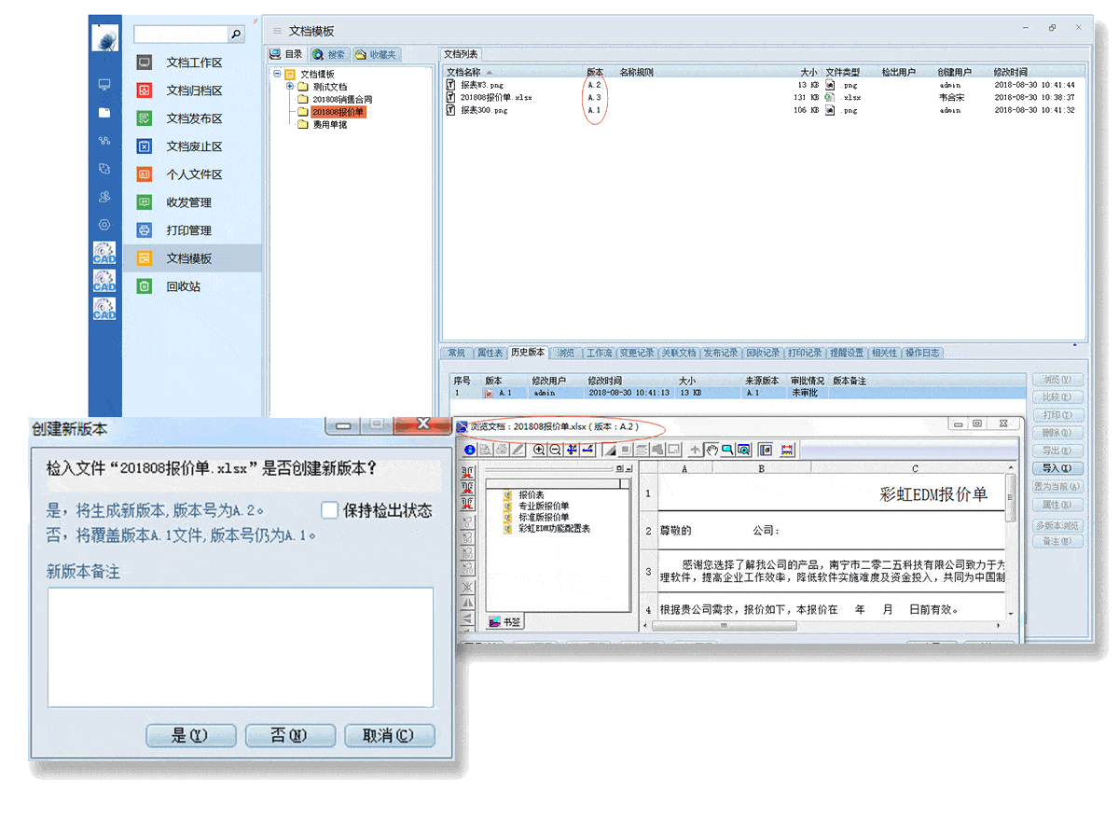Select the 文档模板 menu item in the sidebar

(x=192, y=258)
